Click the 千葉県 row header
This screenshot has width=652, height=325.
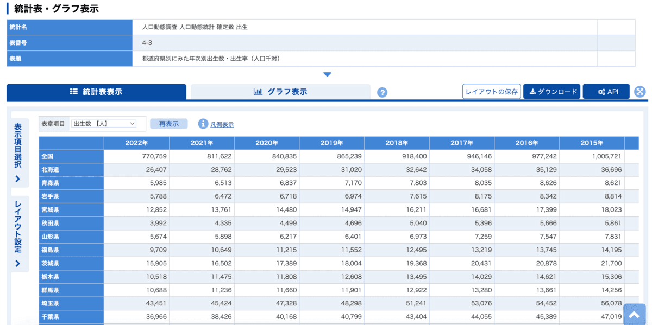tap(71, 317)
